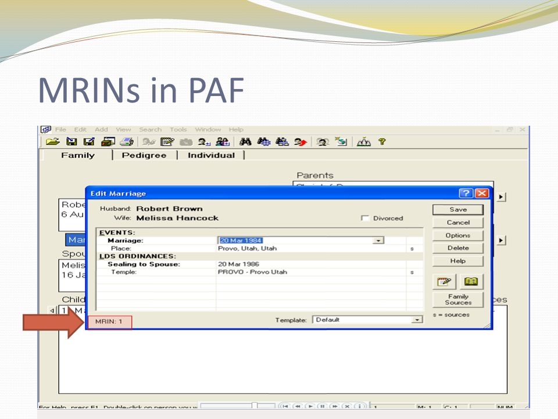Click the plain binoculars search icon
This screenshot has height=419, width=558.
(x=245, y=142)
